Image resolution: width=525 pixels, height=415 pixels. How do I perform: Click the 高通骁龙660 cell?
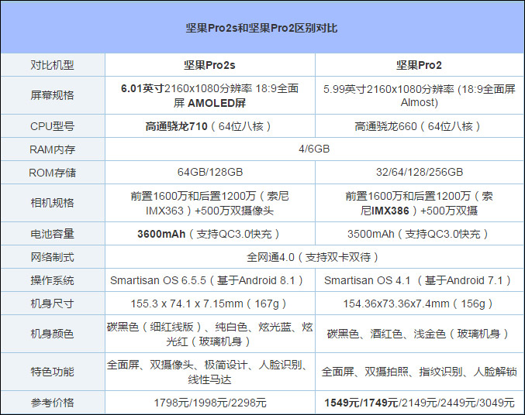[x=420, y=126]
